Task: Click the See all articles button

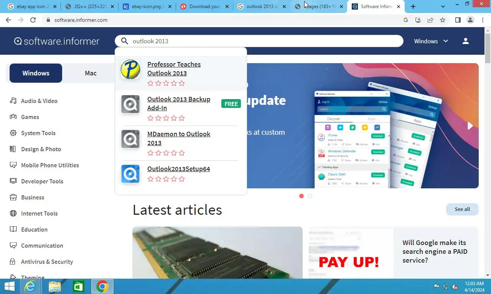Action: point(462,209)
